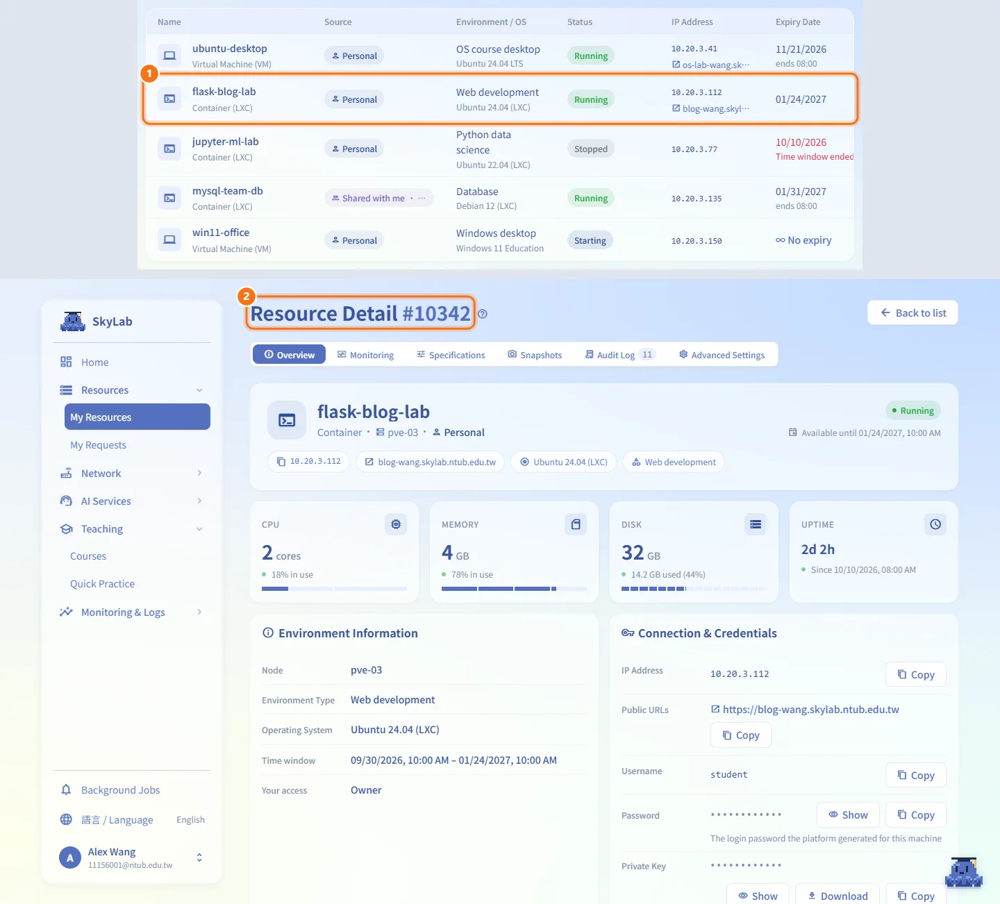Expand the Network menu chevron
This screenshot has width=1000, height=904.
click(199, 473)
